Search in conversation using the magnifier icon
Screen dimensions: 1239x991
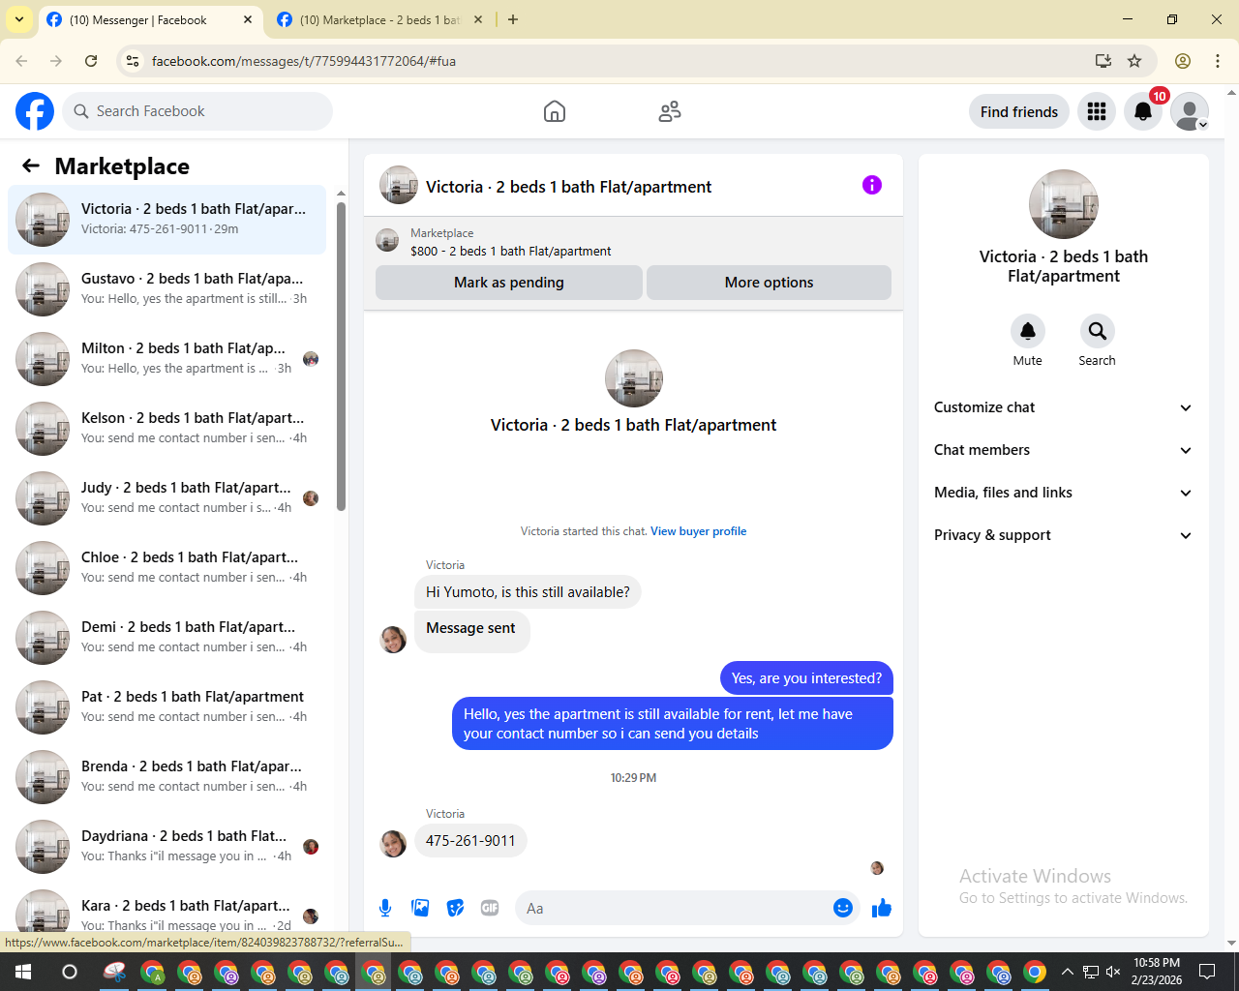[1098, 331]
